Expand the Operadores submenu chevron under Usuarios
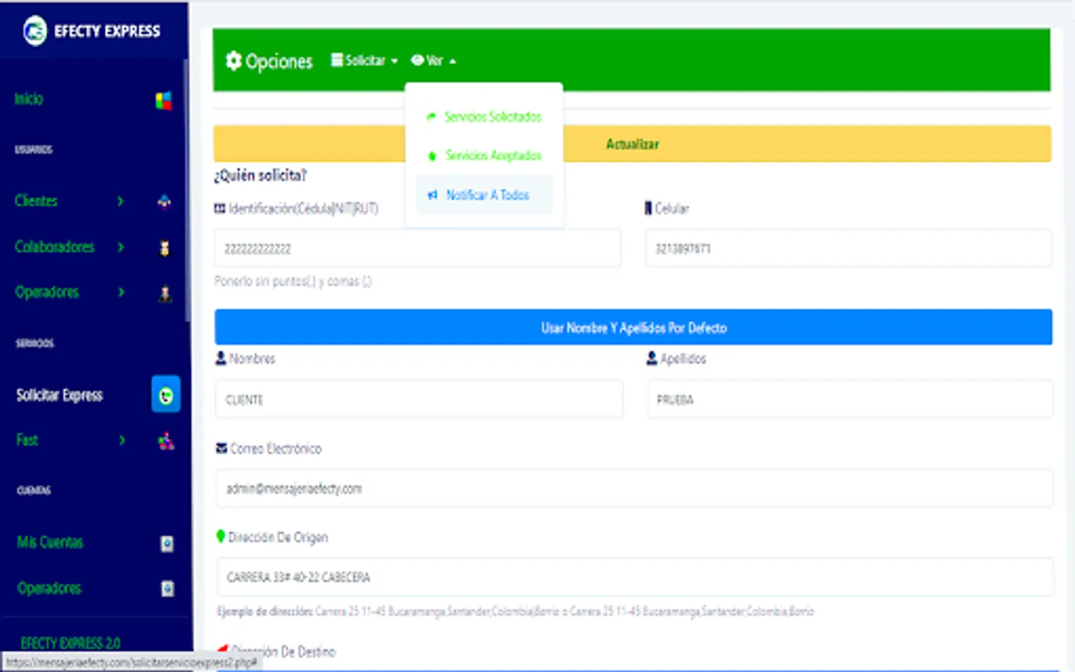 (120, 292)
